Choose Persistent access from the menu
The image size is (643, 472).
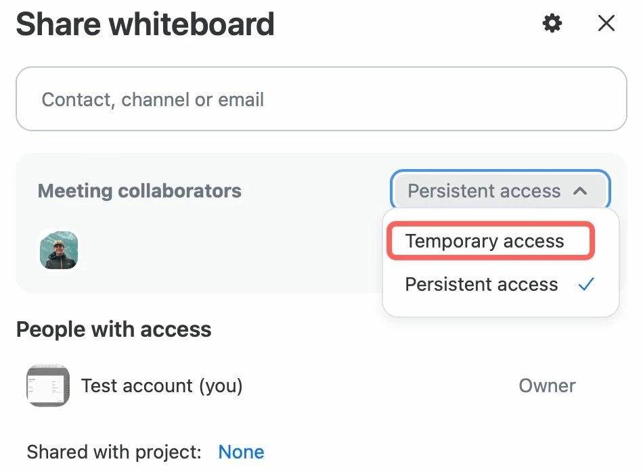pos(481,284)
